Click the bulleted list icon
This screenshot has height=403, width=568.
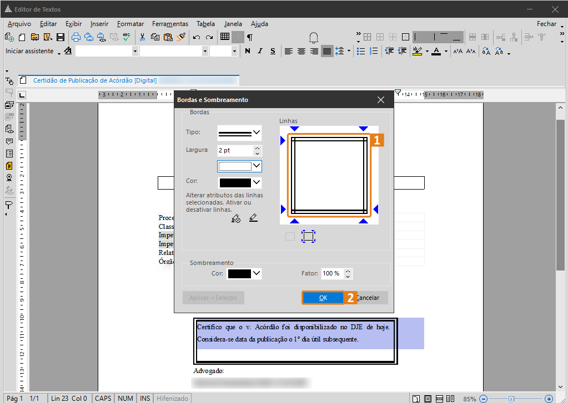coord(361,51)
